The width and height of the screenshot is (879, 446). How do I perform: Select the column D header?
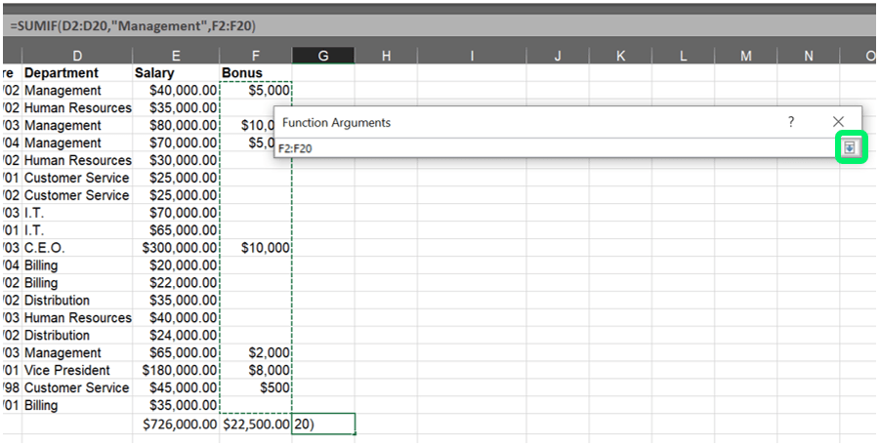click(77, 56)
